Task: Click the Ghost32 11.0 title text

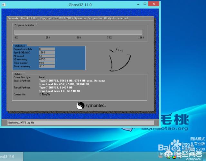Action: (x=80, y=5)
